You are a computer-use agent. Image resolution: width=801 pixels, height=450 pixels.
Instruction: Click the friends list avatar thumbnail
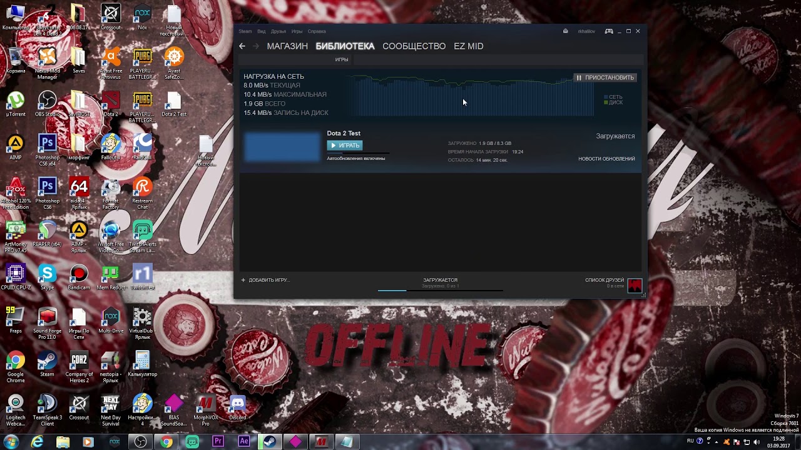tap(635, 286)
